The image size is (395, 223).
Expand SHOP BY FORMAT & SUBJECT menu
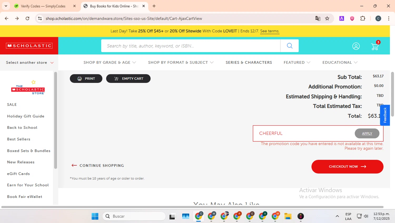(181, 63)
